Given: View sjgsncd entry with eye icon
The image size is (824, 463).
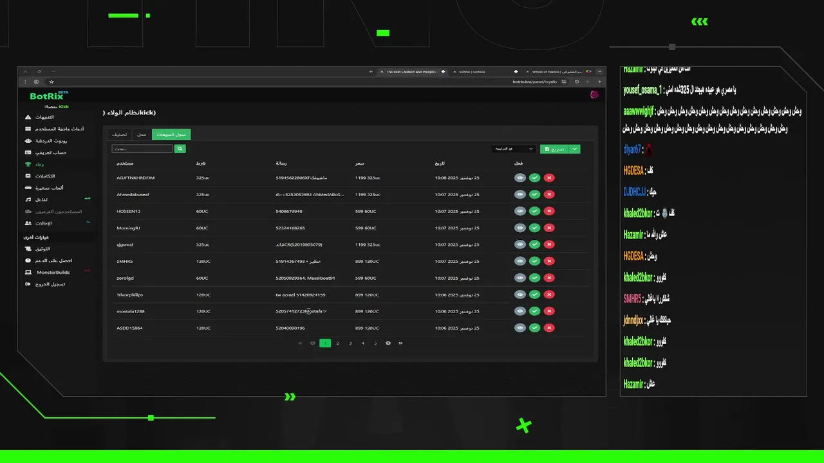Looking at the screenshot, I should (520, 244).
